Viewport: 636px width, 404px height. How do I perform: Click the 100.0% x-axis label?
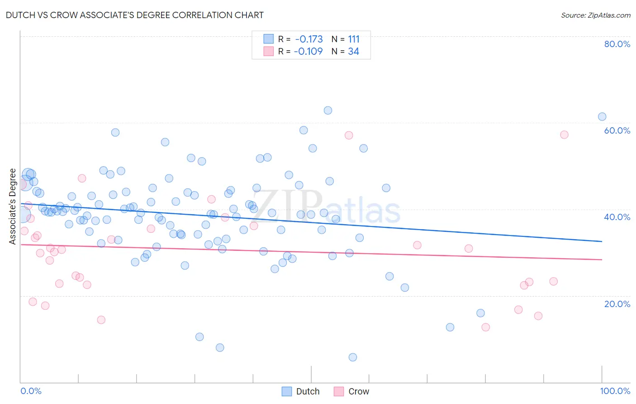[x=615, y=391]
